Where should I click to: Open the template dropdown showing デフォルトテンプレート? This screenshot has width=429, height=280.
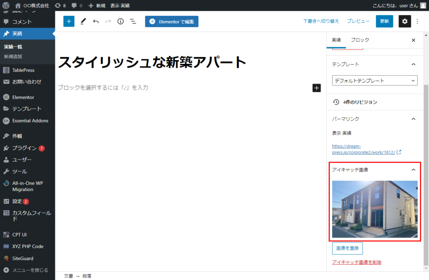coord(375,80)
